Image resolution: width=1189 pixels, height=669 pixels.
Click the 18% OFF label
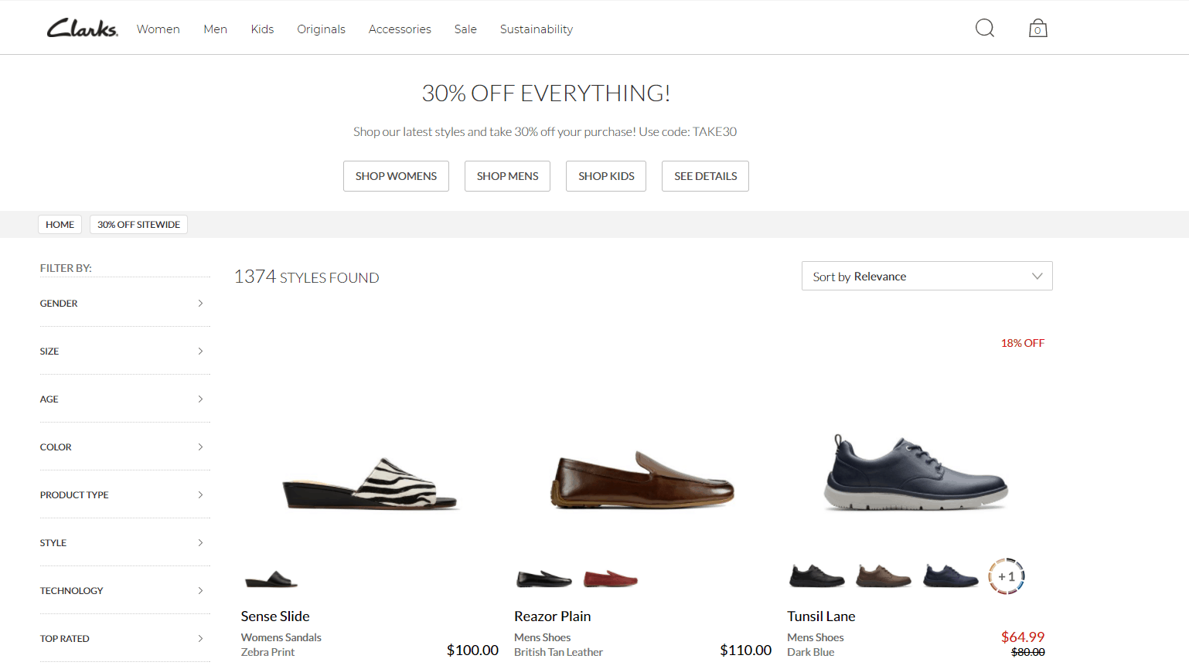click(1023, 343)
